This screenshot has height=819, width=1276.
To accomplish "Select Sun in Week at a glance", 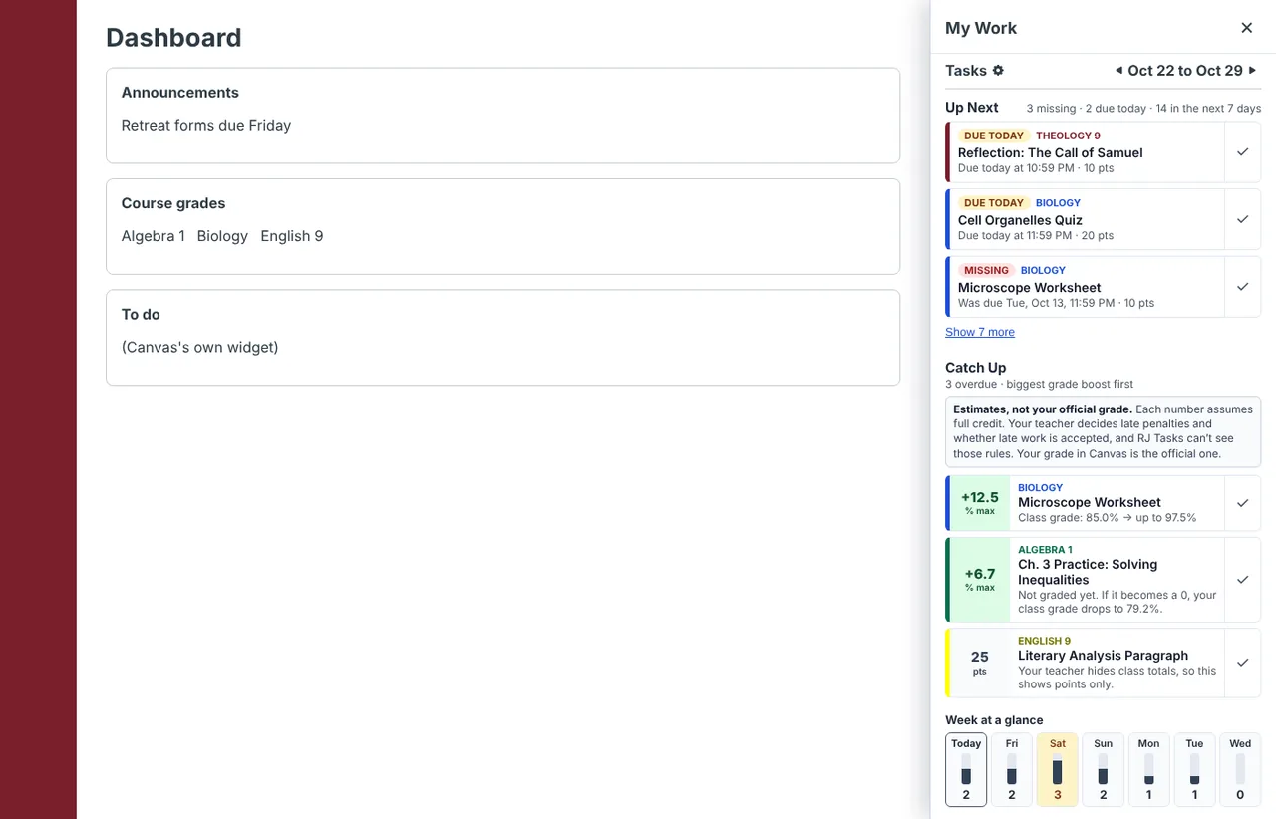I will (x=1103, y=769).
